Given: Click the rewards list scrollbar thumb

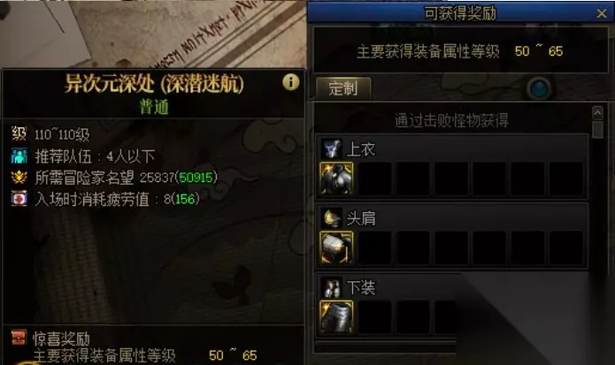Looking at the screenshot, I should (x=597, y=130).
